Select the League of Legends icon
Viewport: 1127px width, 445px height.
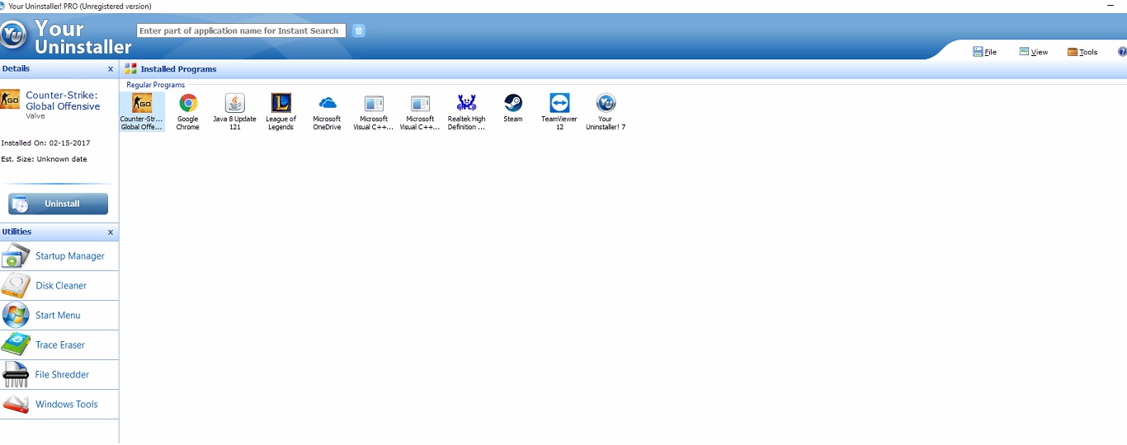point(281,103)
